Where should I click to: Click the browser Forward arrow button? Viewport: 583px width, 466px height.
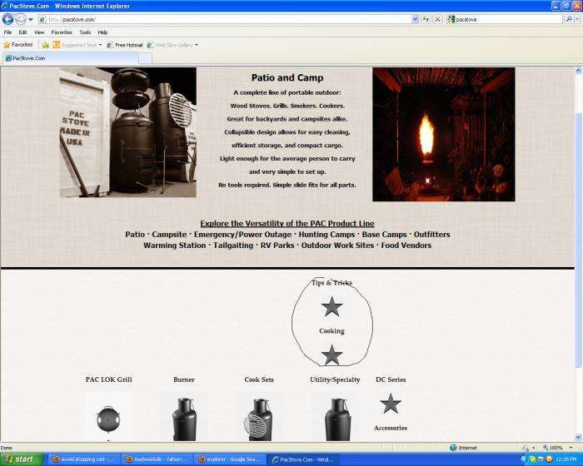pos(21,19)
